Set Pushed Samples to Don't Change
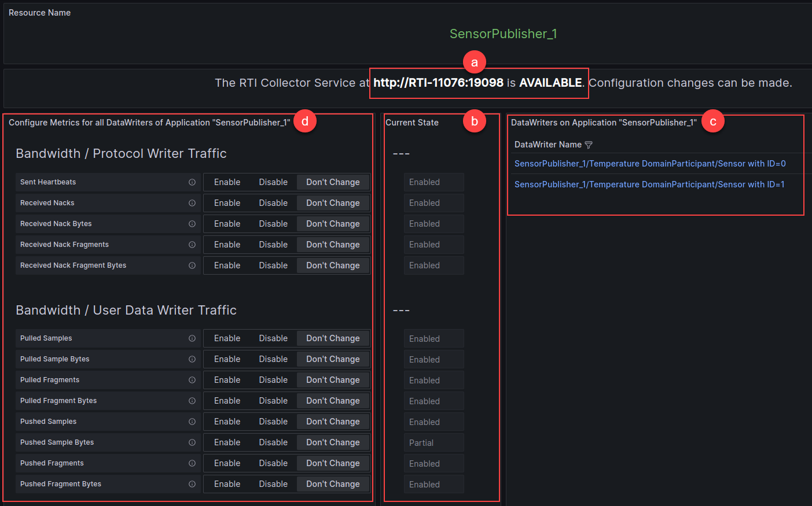Viewport: 812px width, 506px height. (333, 421)
